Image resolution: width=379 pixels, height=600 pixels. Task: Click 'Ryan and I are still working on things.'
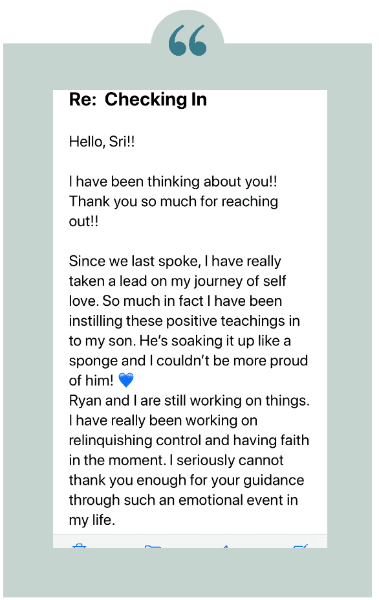tap(189, 400)
